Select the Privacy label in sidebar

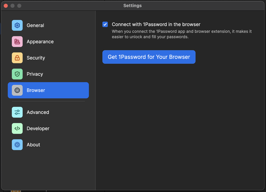(x=35, y=74)
